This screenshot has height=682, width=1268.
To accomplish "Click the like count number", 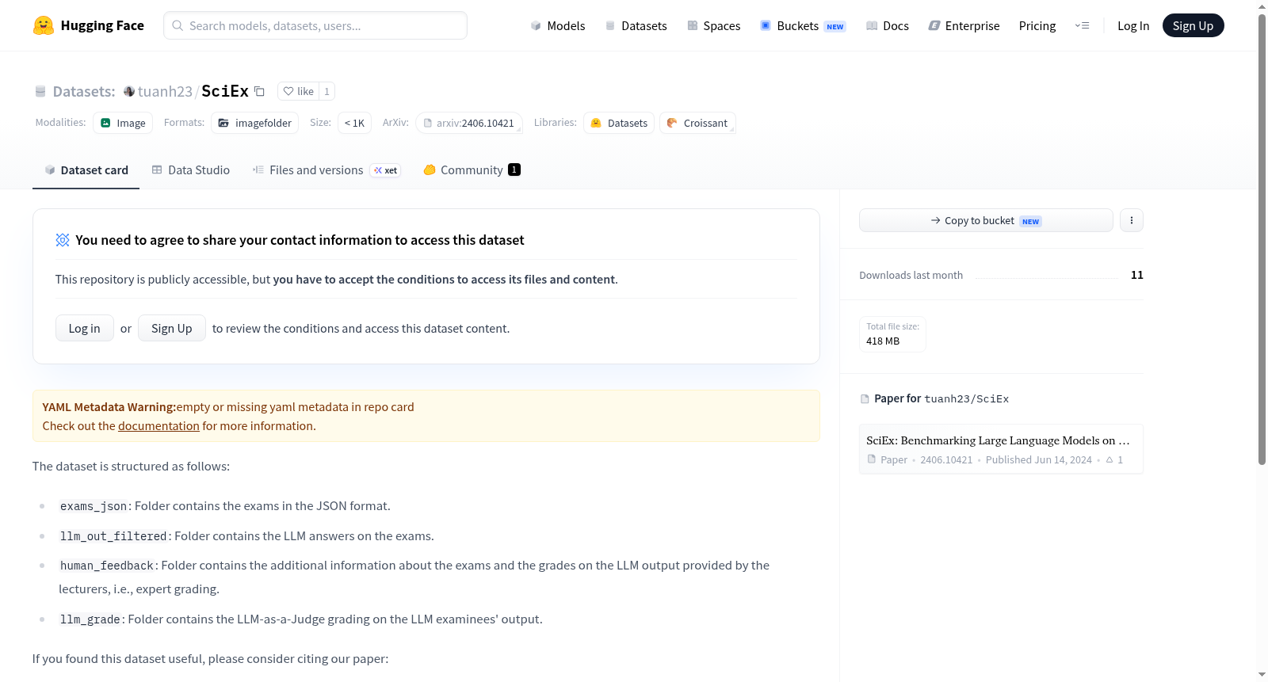I will 327,91.
